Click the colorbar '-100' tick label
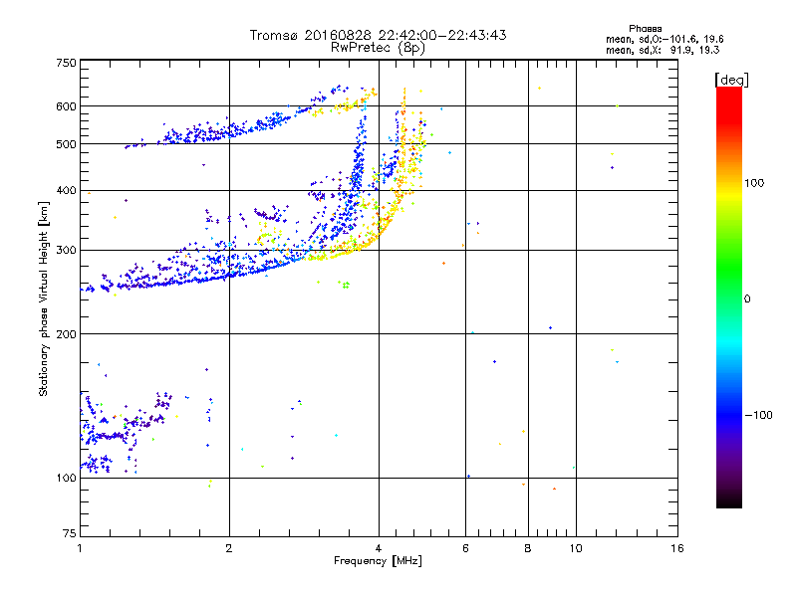Image resolution: width=797 pixels, height=597 pixels. pyautogui.click(x=759, y=415)
